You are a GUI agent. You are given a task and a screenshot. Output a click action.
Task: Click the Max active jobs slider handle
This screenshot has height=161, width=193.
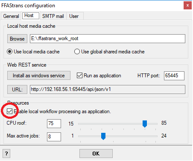pos(103,136)
